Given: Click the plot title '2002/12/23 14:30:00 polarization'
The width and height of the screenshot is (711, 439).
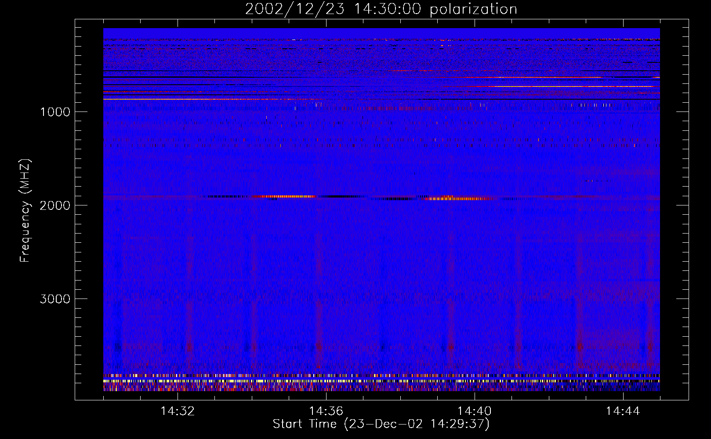Looking at the screenshot, I should [381, 9].
